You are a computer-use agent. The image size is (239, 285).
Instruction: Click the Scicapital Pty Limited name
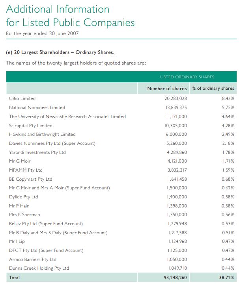[31, 126]
